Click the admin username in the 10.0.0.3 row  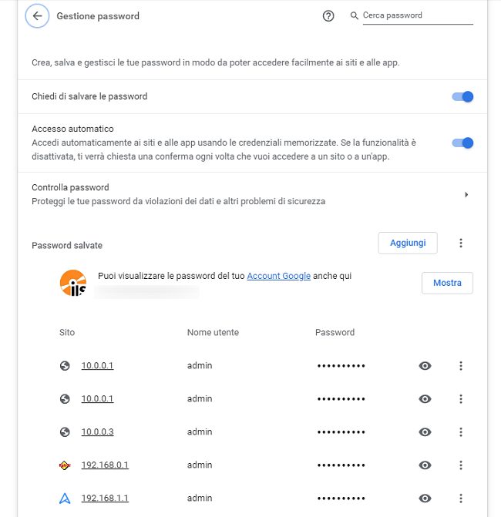(x=200, y=432)
